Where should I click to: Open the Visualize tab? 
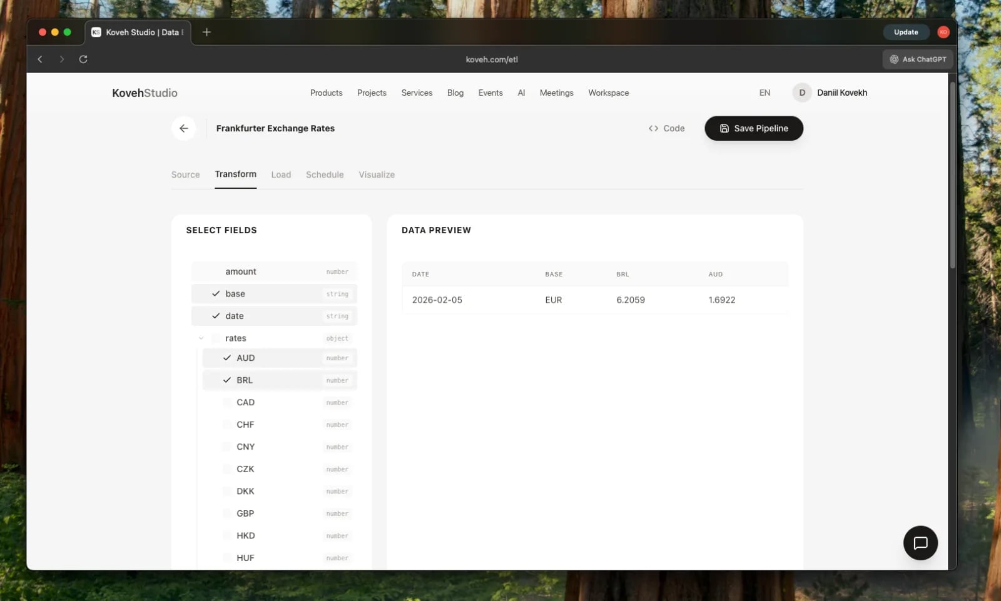pos(376,174)
